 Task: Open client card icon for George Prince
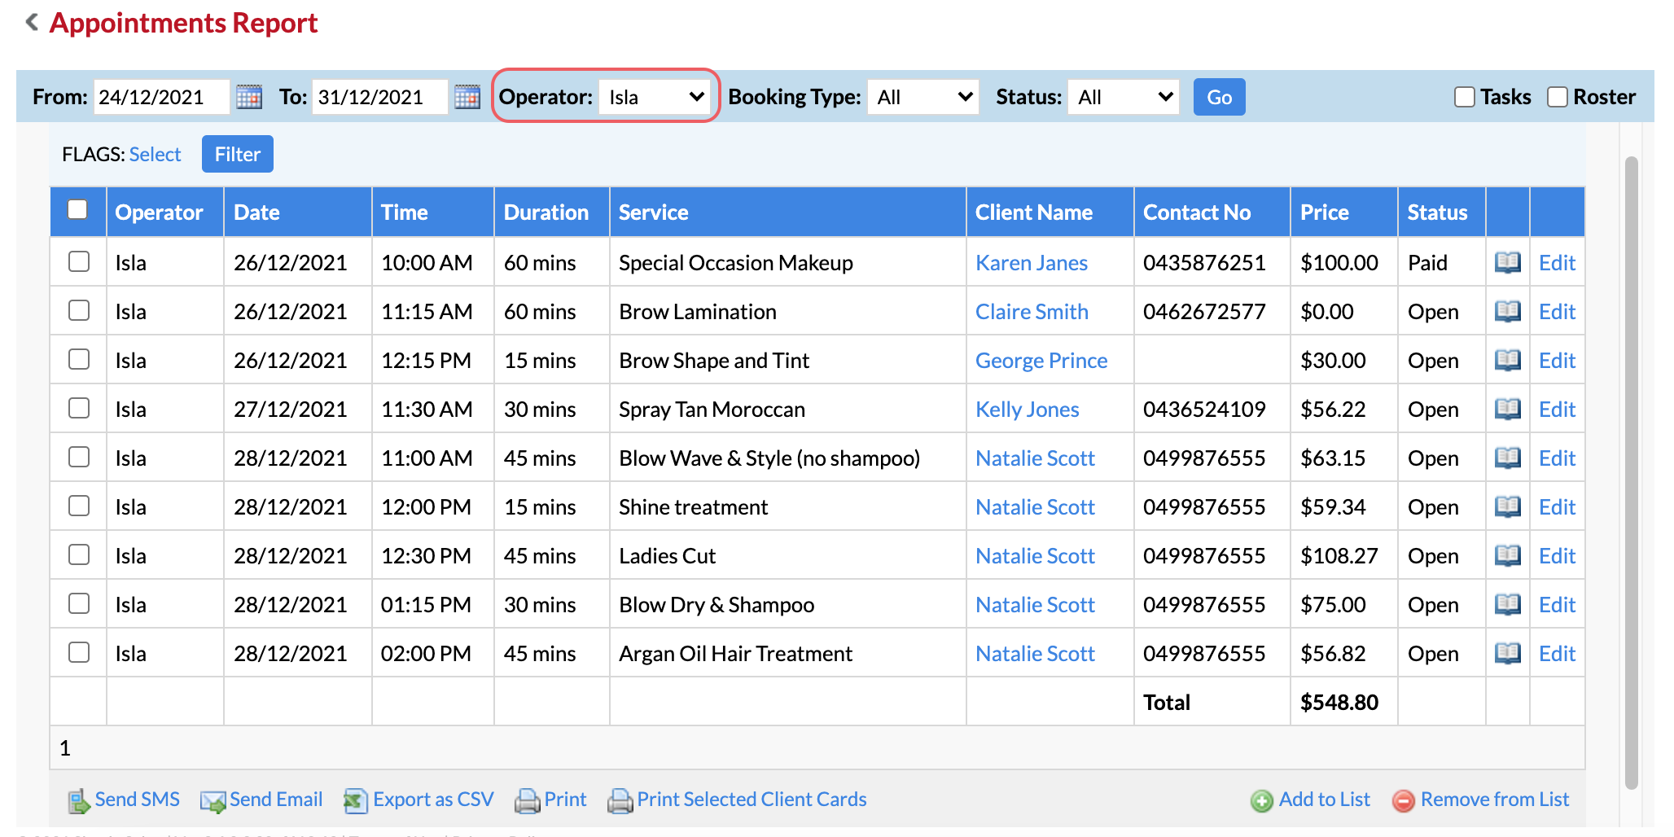1508,360
